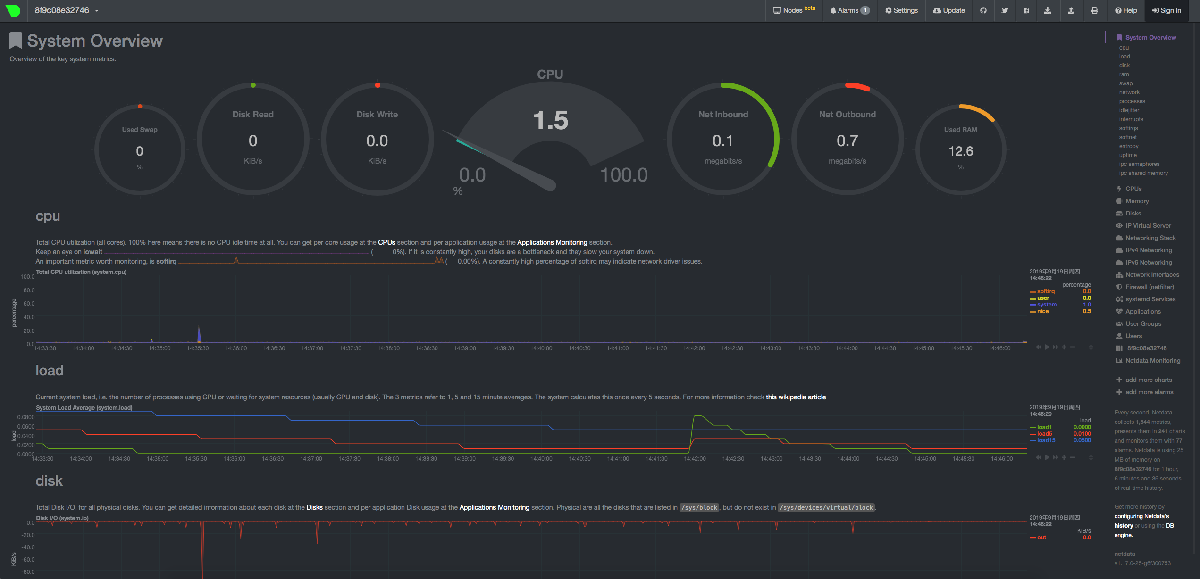Image resolution: width=1200 pixels, height=579 pixels.
Task: Click the Twitter share icon
Action: pos(1005,10)
